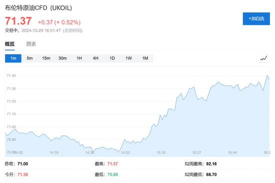The width and height of the screenshot is (275, 183).
Task: Click the 15:27 time axis label
Action: point(196,153)
